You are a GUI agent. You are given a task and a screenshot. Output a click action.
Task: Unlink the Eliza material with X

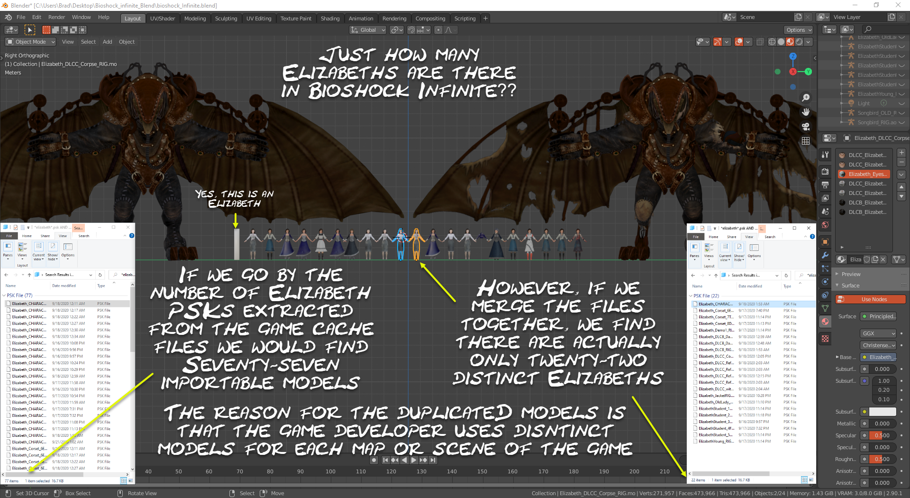[x=884, y=259]
